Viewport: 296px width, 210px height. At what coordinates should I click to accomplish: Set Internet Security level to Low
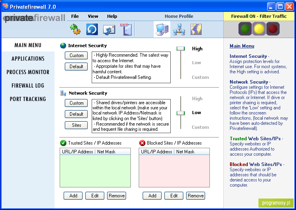[196, 63]
